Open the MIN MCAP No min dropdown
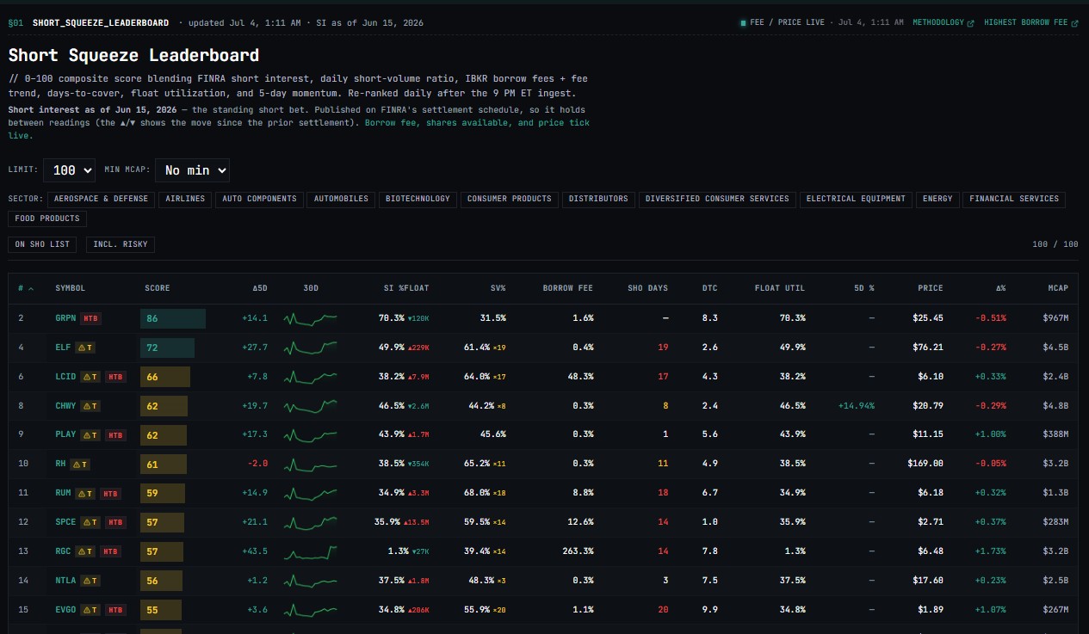 [192, 170]
